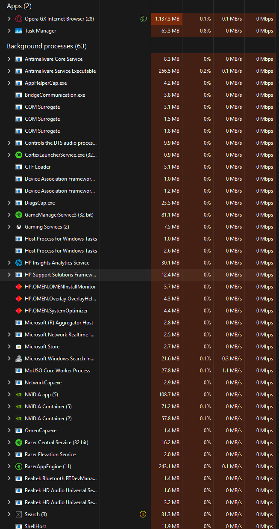Click the Microsoft Store bag icon
This screenshot has width=279, height=529.
coord(19,347)
